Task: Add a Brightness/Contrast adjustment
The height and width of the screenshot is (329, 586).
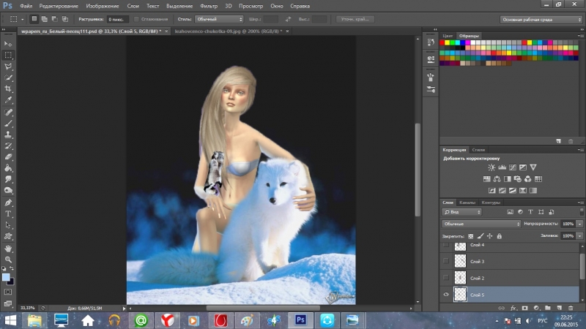Action: tap(492, 167)
